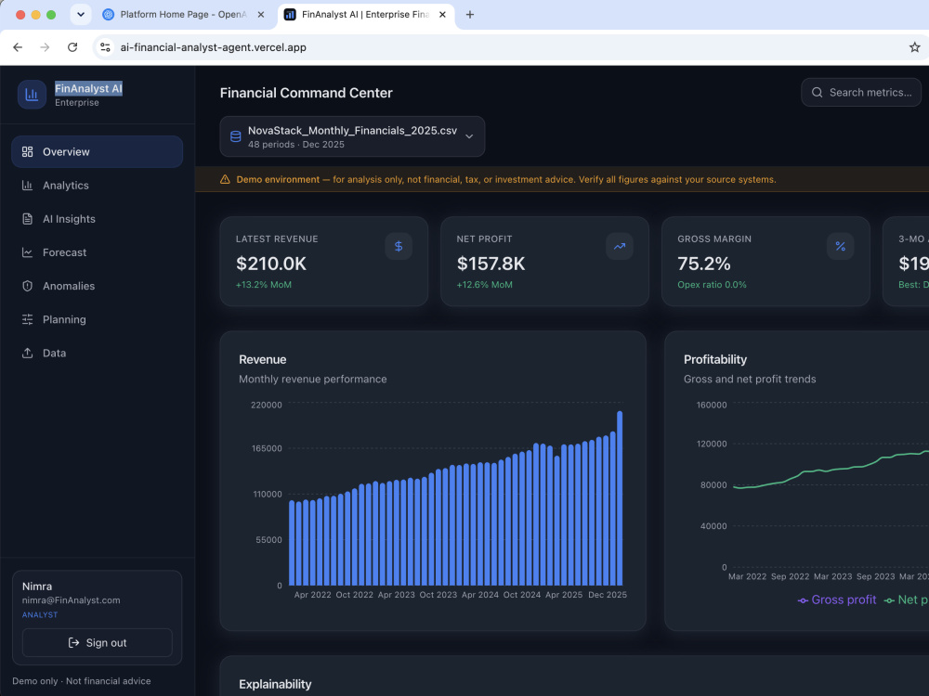Click the Gross Margin 75.2% card
This screenshot has width=929, height=696.
(x=765, y=261)
